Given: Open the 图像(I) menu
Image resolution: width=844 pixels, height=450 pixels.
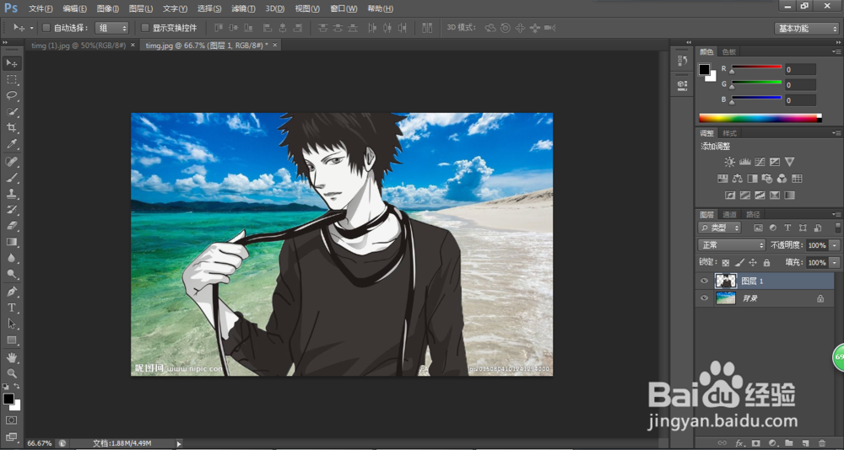Looking at the screenshot, I should click(108, 8).
